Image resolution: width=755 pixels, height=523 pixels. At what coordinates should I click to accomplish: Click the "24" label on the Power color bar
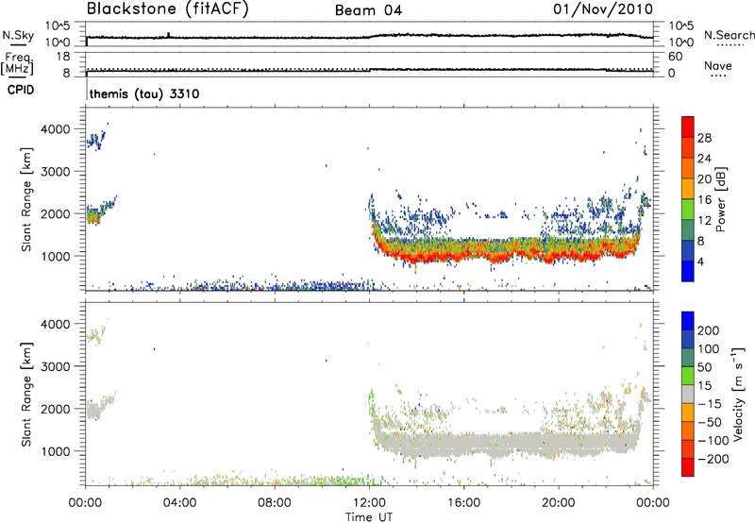704,159
